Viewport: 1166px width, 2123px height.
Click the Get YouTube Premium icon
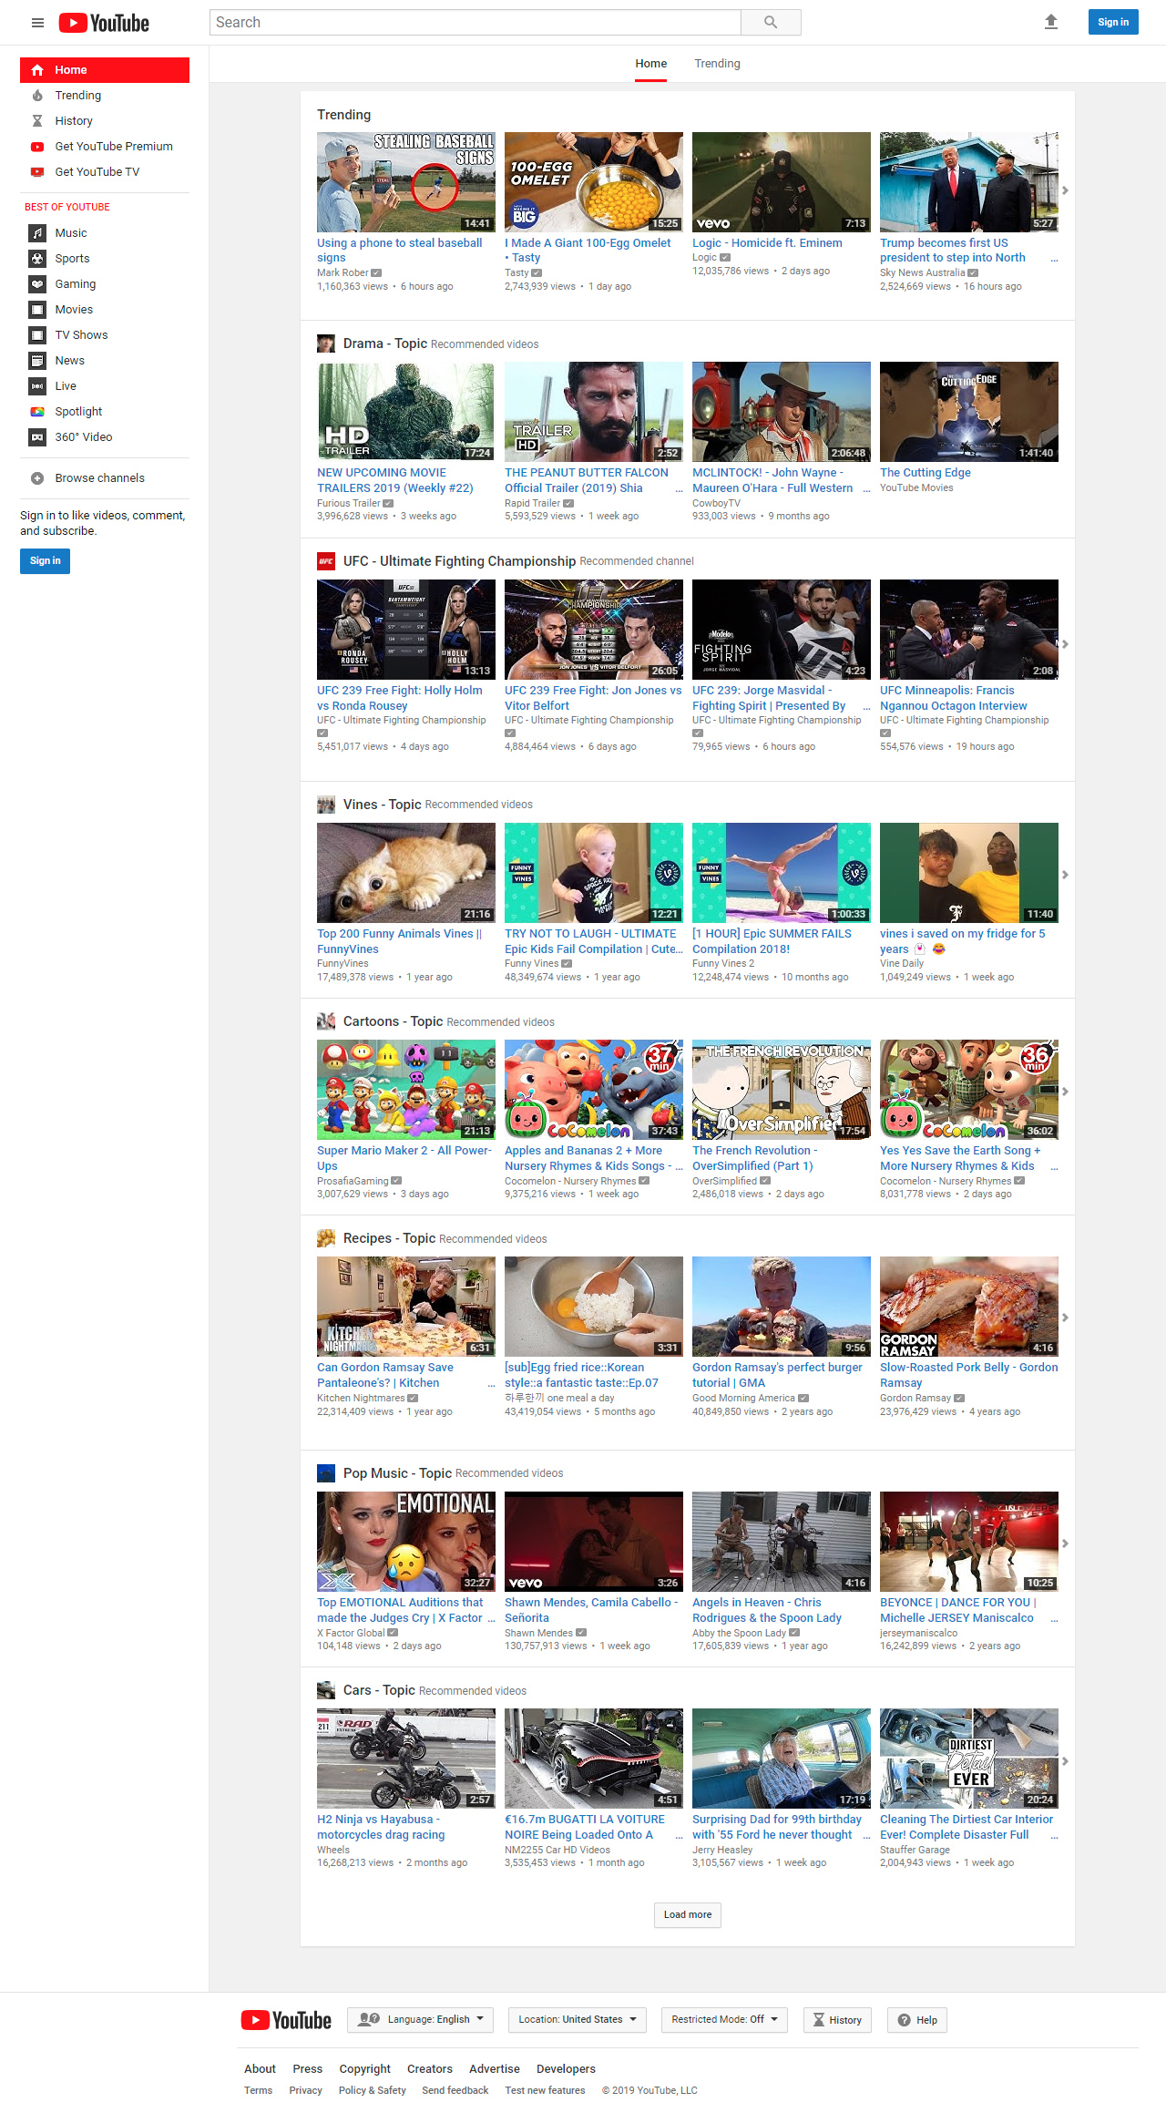(x=37, y=147)
